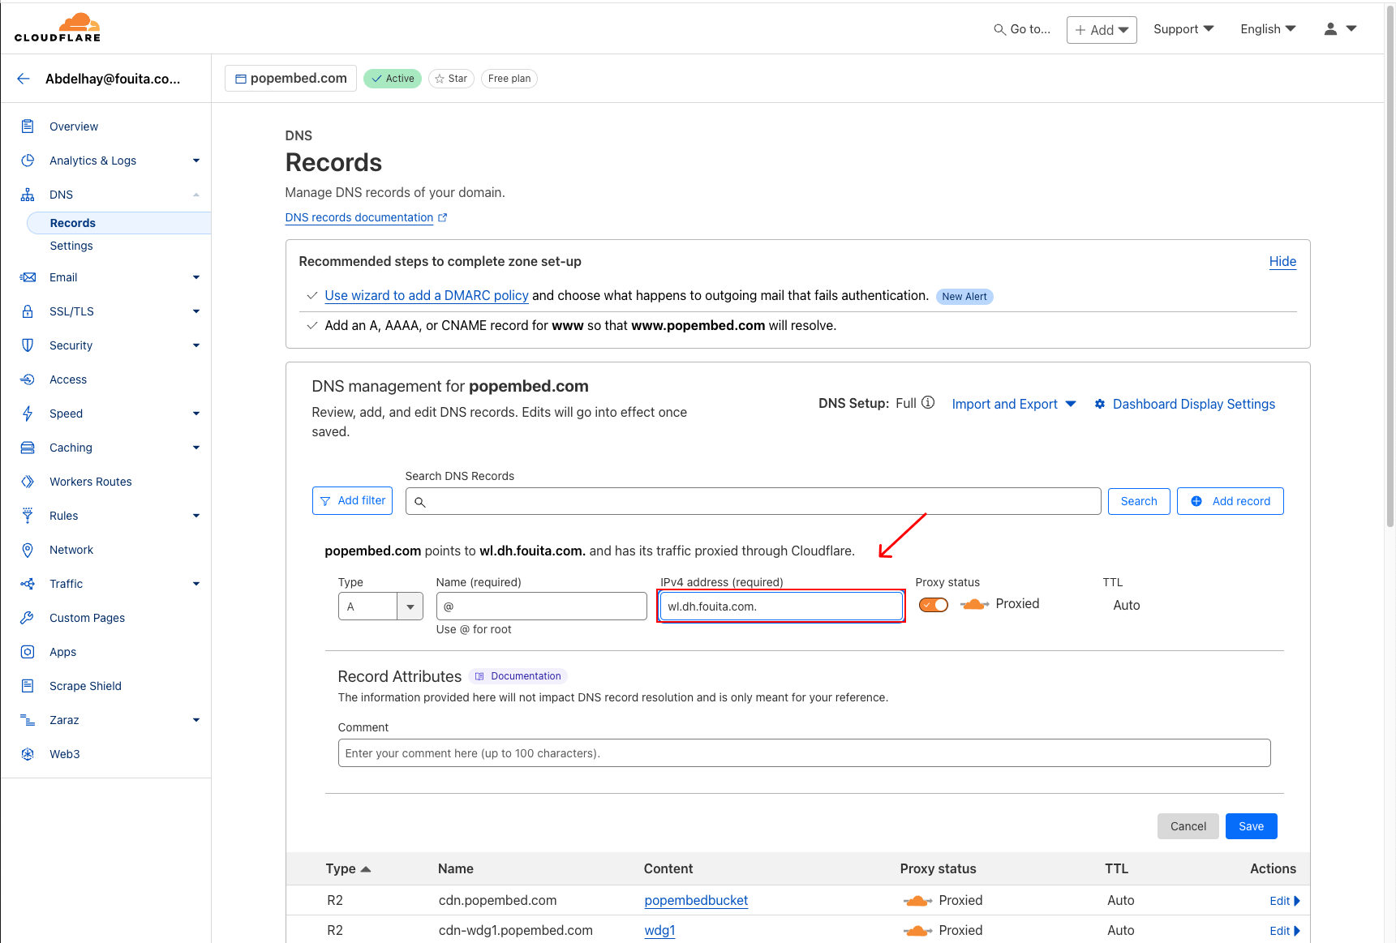The width and height of the screenshot is (1396, 943).
Task: Open the Support dropdown menu
Action: [x=1183, y=29]
